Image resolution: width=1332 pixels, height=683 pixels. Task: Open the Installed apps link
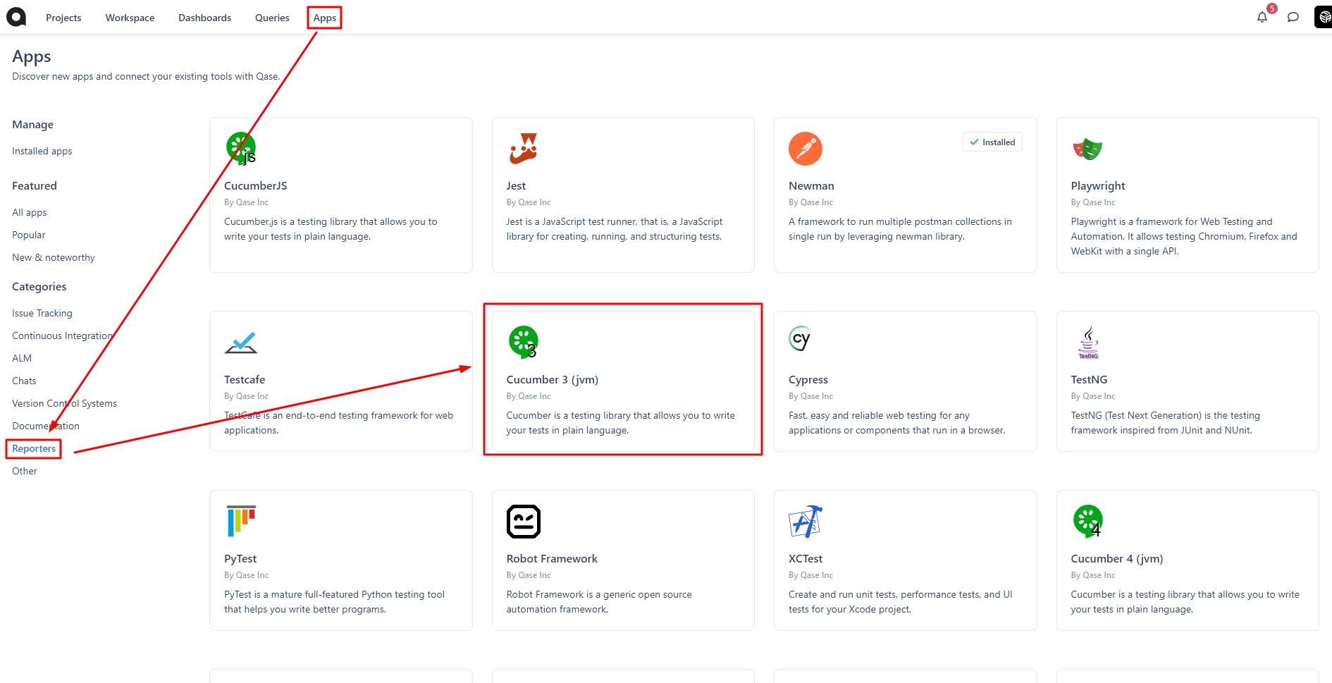pyautogui.click(x=42, y=151)
